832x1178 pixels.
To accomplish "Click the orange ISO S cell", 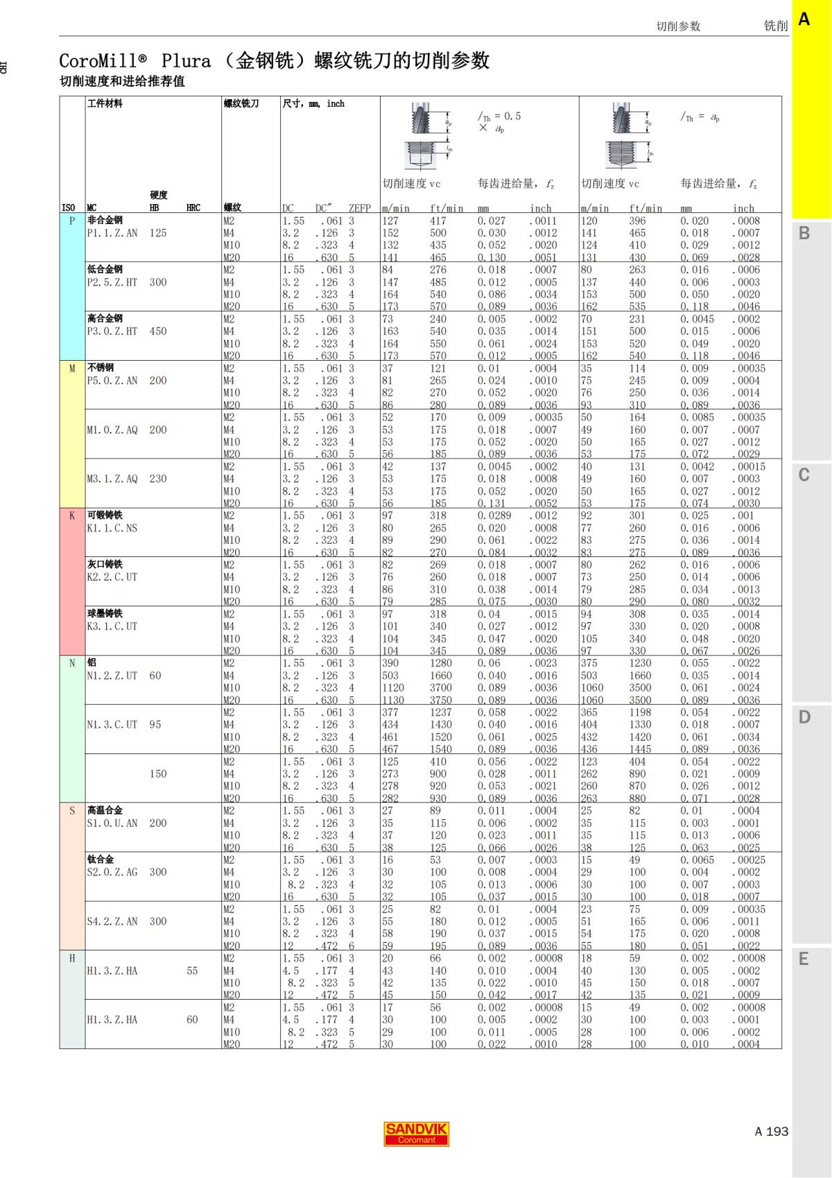I will click(72, 877).
